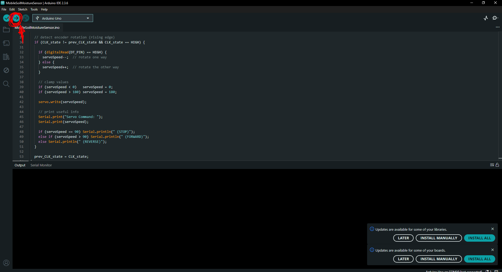Click the '// clamp values' comment line
Viewport: 502px width, 272px height.
53,82
